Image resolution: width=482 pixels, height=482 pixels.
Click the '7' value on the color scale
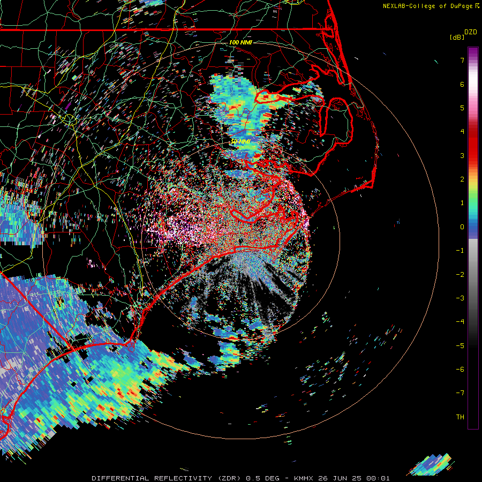tap(462, 60)
